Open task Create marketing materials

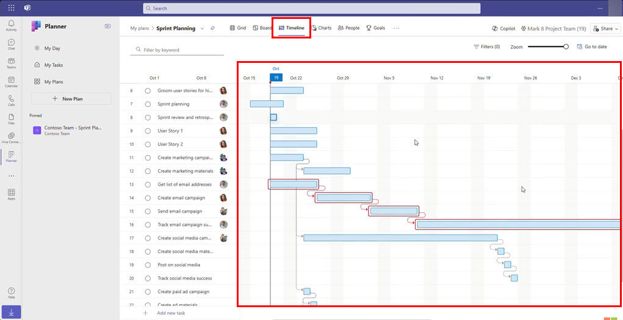185,171
